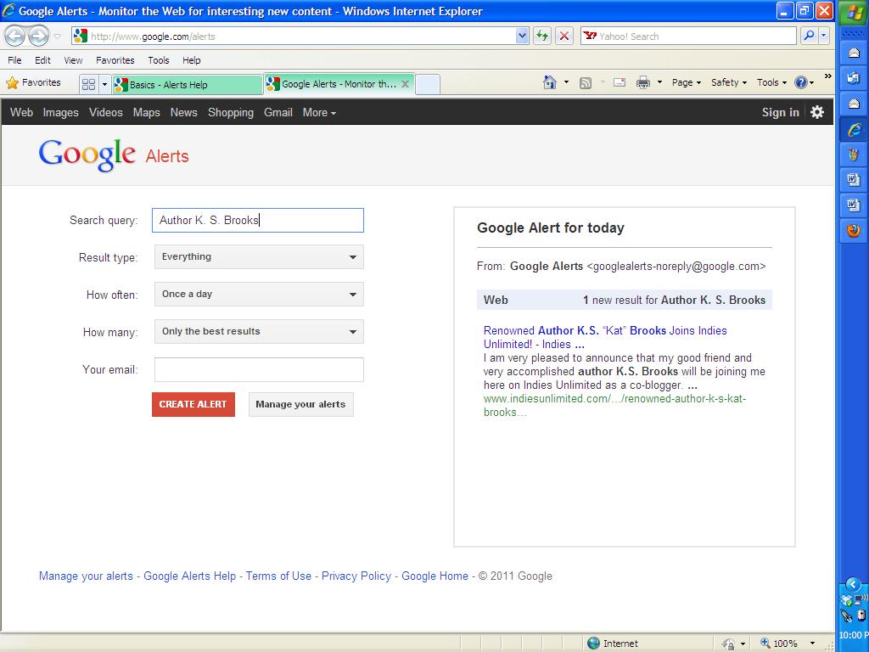Click the Read Mail envelope icon
This screenshot has width=869, height=652.
pyautogui.click(x=620, y=82)
